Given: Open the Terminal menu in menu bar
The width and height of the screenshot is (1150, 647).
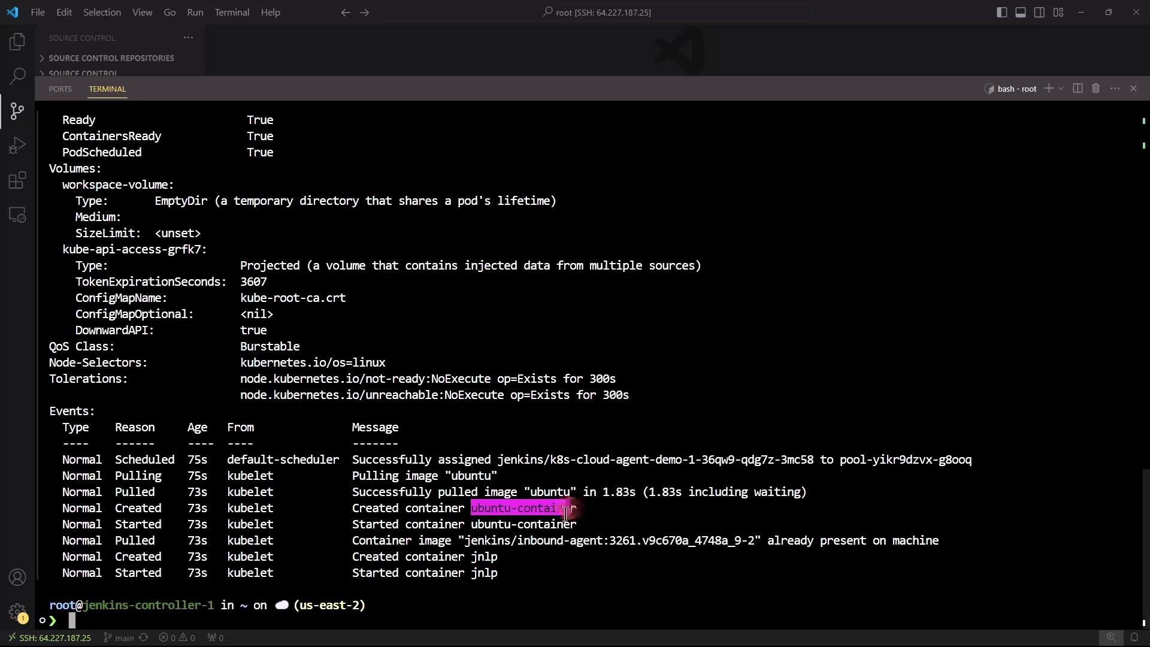Looking at the screenshot, I should 232,12.
